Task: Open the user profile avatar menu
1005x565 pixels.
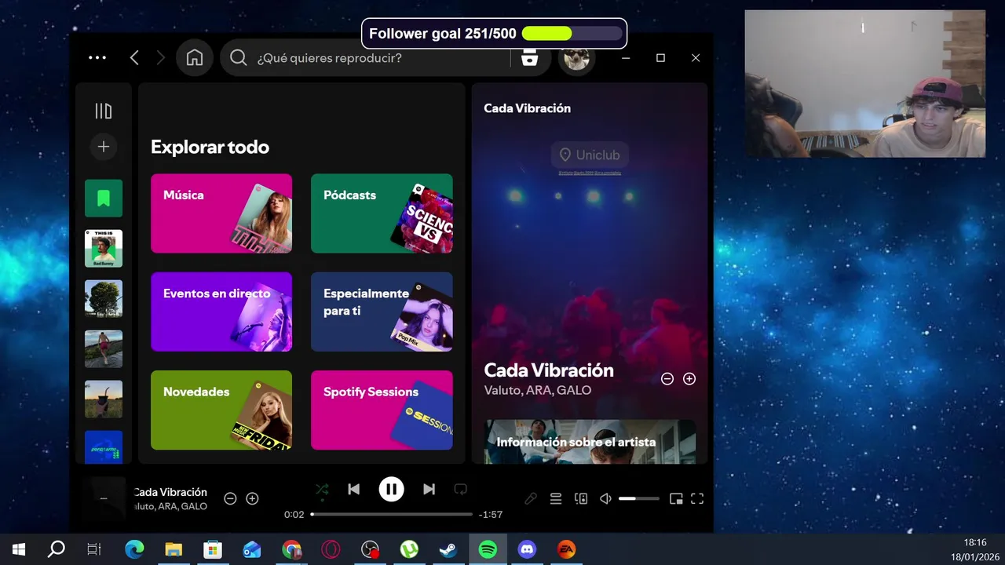Action: pyautogui.click(x=577, y=57)
